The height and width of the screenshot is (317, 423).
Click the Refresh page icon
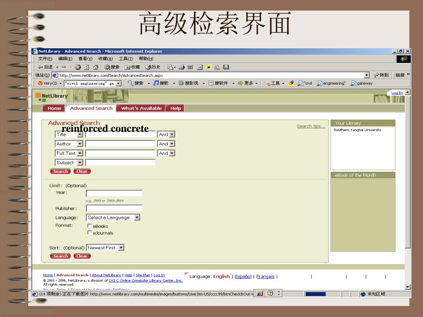[x=87, y=67]
